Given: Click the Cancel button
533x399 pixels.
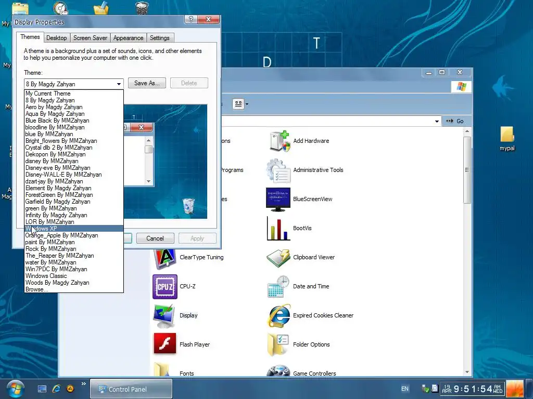Looking at the screenshot, I should tap(155, 238).
